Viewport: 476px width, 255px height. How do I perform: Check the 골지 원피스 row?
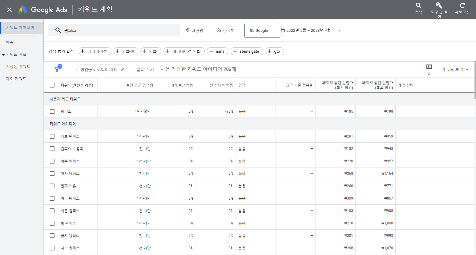(x=52, y=236)
